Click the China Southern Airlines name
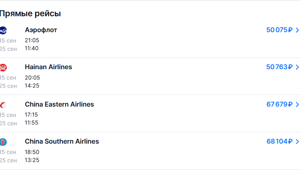The width and height of the screenshot is (300, 173). 62,142
